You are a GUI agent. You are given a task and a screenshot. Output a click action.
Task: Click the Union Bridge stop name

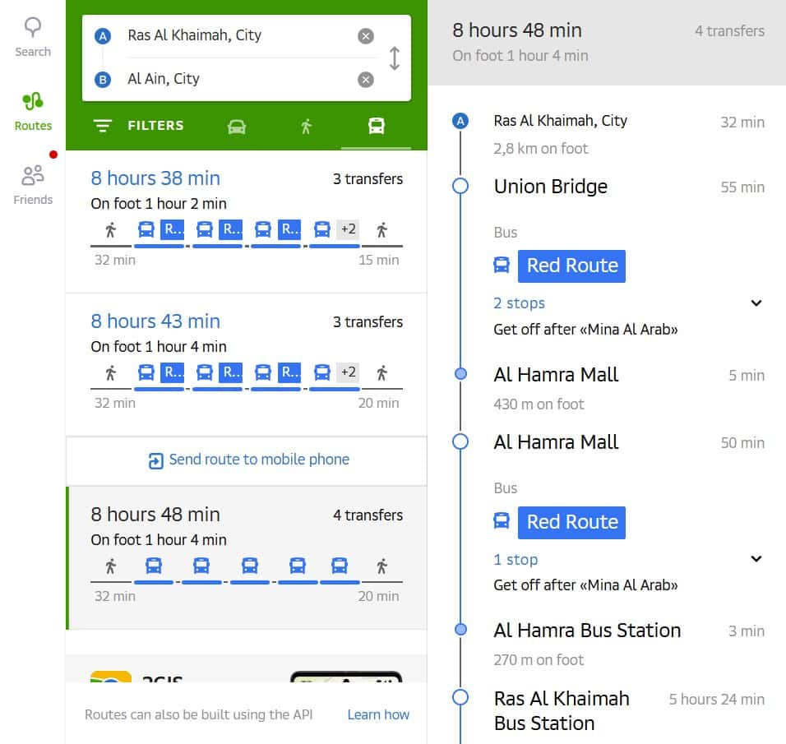click(550, 187)
